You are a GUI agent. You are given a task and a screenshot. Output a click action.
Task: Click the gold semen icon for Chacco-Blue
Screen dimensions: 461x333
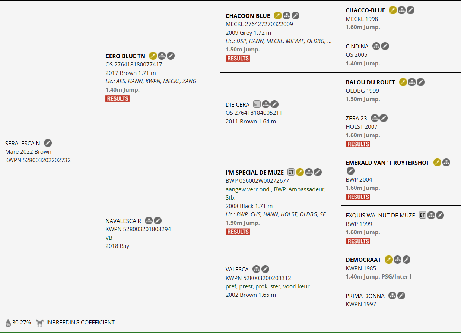tap(392, 10)
